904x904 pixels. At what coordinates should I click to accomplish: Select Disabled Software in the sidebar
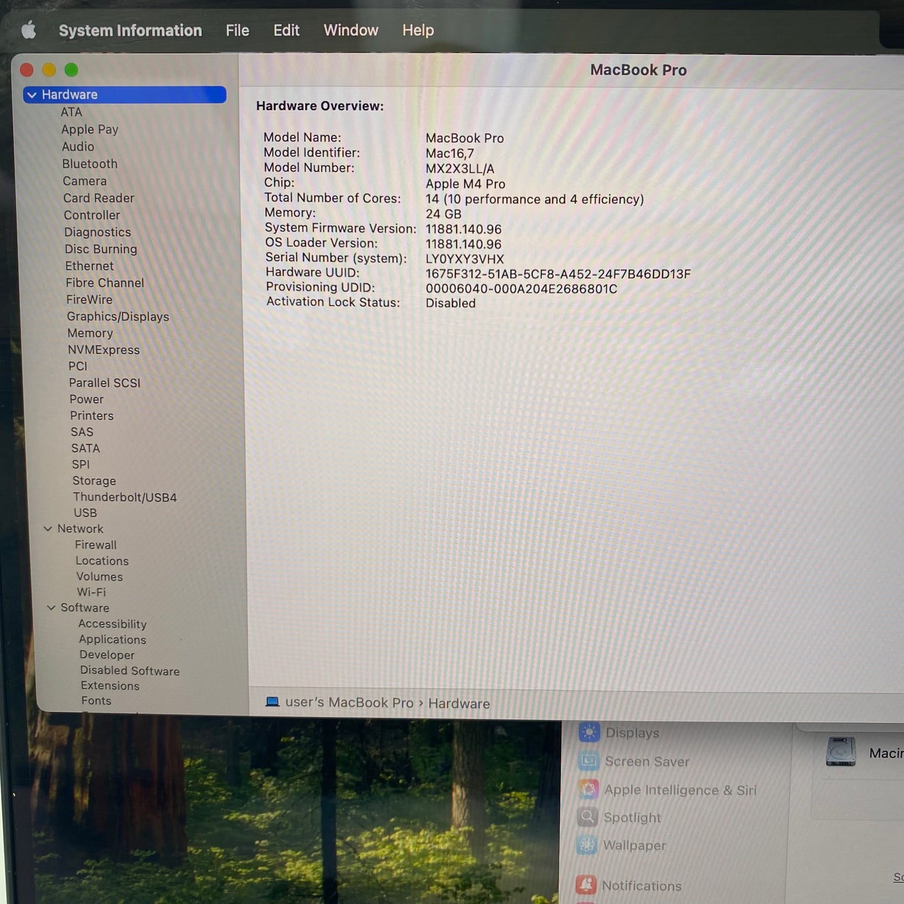130,671
